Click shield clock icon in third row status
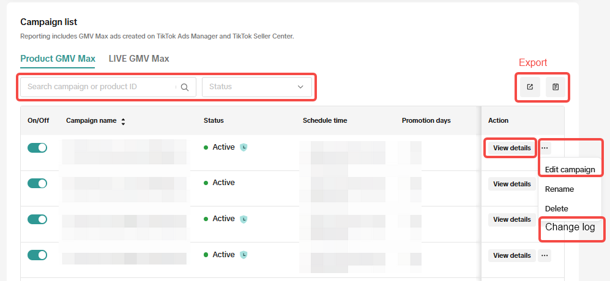The width and height of the screenshot is (610, 281). tap(244, 219)
